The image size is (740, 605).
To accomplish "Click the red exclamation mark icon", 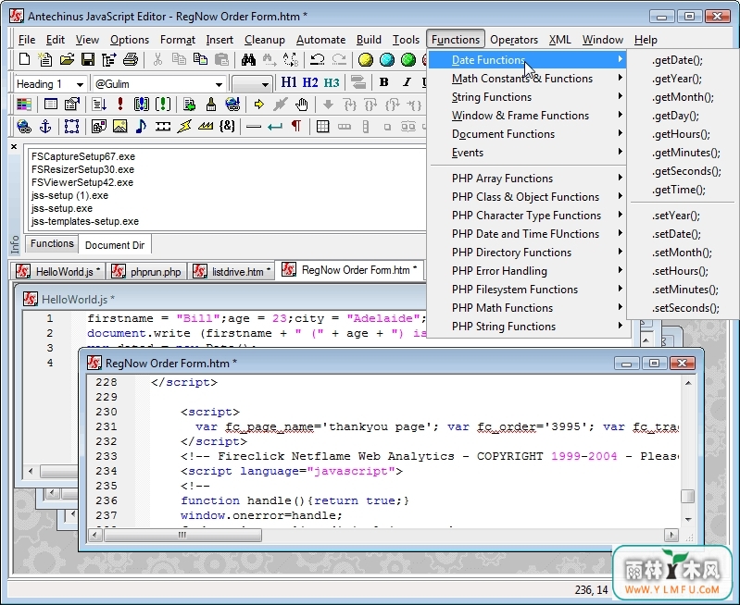I will pyautogui.click(x=120, y=105).
